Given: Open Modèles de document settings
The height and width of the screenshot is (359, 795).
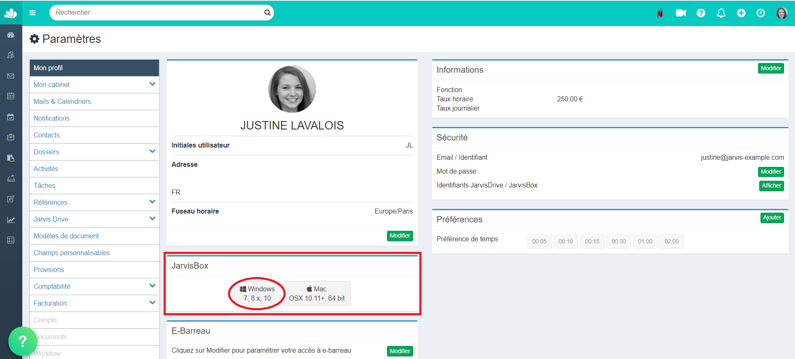Looking at the screenshot, I should point(94,236).
